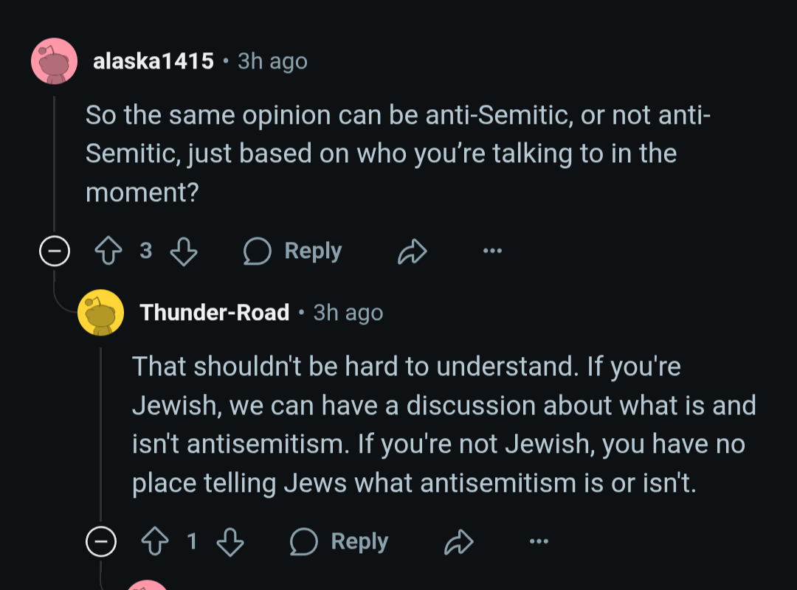
Task: Click the speech bubble icon under alaska1415's comment
Action: [x=258, y=251]
